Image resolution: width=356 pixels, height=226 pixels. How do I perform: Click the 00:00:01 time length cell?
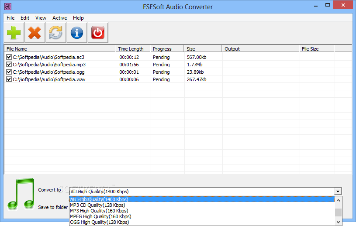[x=129, y=72]
